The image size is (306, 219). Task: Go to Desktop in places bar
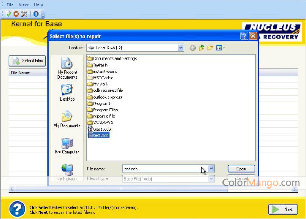67,92
